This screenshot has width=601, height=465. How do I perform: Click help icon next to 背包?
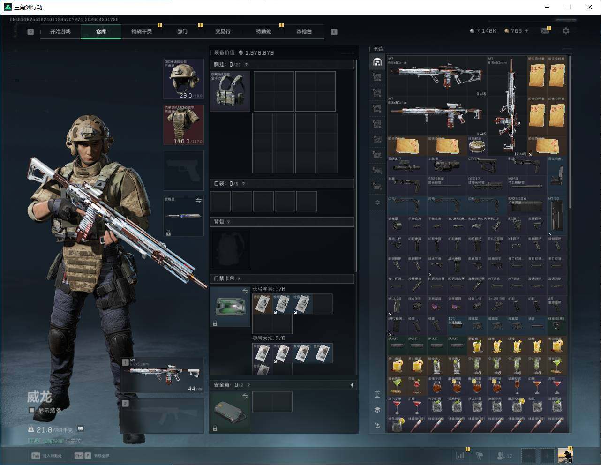coord(228,222)
